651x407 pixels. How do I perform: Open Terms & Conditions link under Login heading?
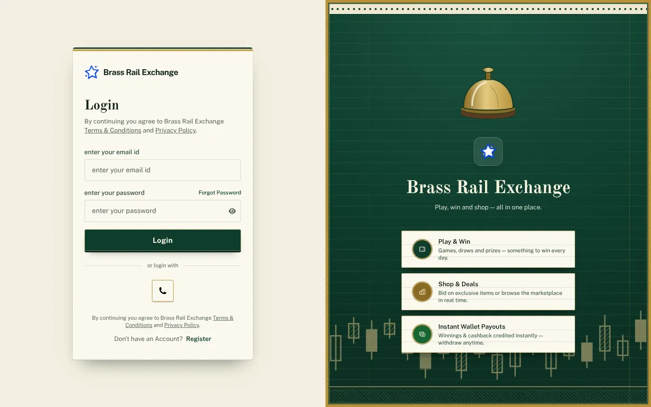(x=113, y=130)
